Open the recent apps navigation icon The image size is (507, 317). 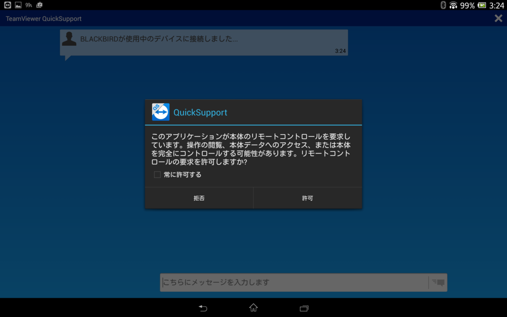coord(304,308)
